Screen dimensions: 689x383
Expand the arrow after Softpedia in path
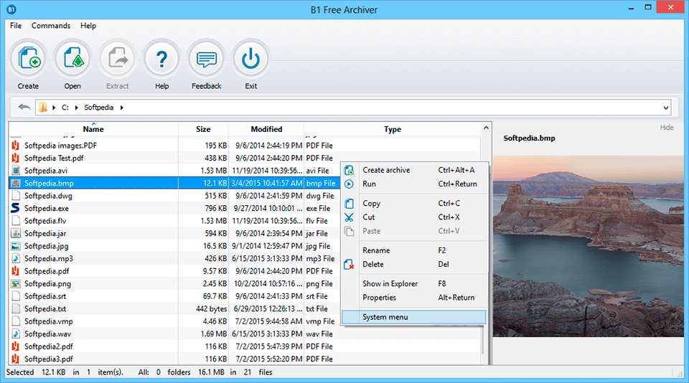click(x=122, y=108)
